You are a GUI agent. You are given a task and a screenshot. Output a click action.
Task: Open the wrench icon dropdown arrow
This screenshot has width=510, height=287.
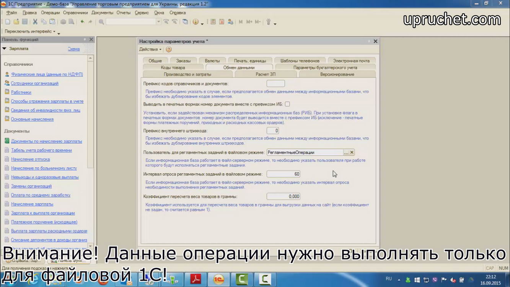pos(275,23)
